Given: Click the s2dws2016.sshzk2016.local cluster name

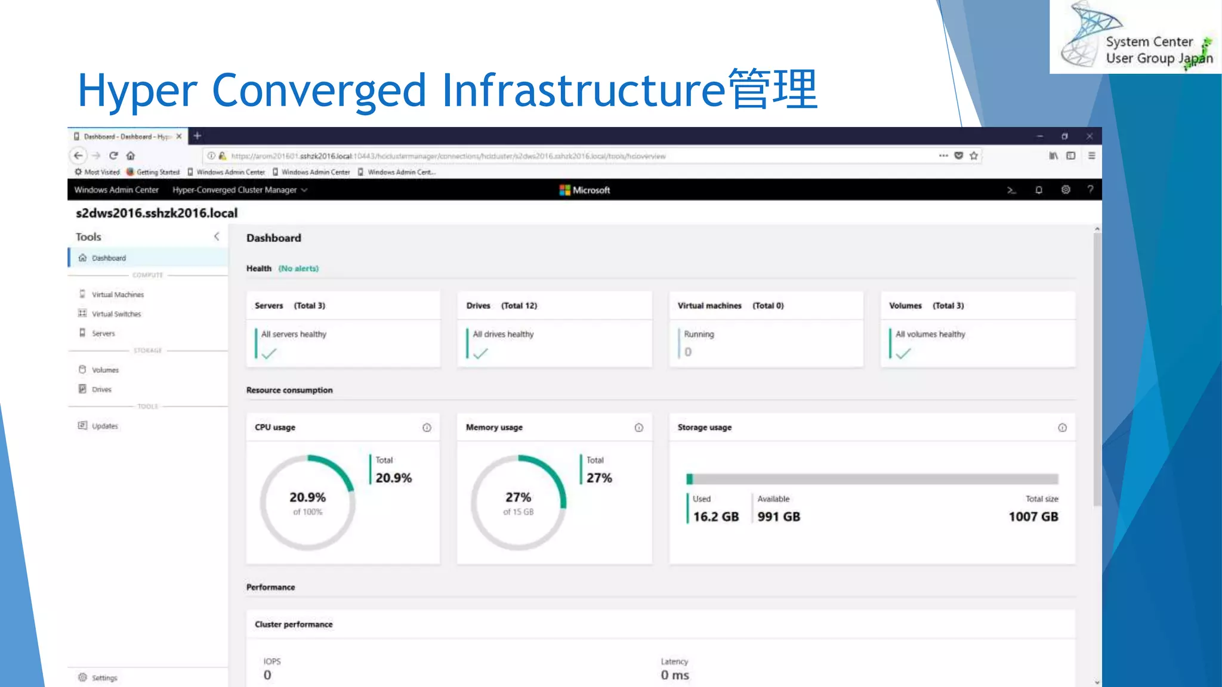Looking at the screenshot, I should [x=156, y=213].
